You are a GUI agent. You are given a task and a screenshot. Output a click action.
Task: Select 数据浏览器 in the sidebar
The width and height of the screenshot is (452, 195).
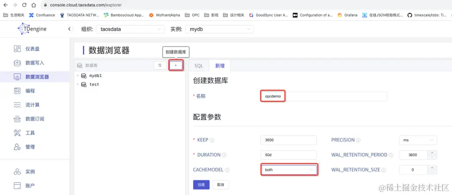(x=34, y=77)
